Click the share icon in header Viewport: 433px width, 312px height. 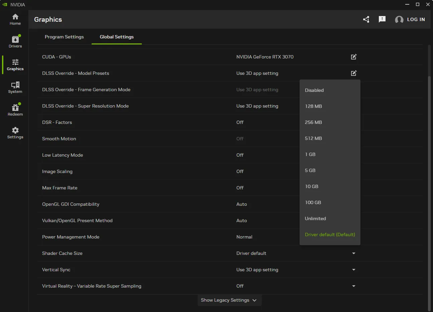click(x=366, y=19)
